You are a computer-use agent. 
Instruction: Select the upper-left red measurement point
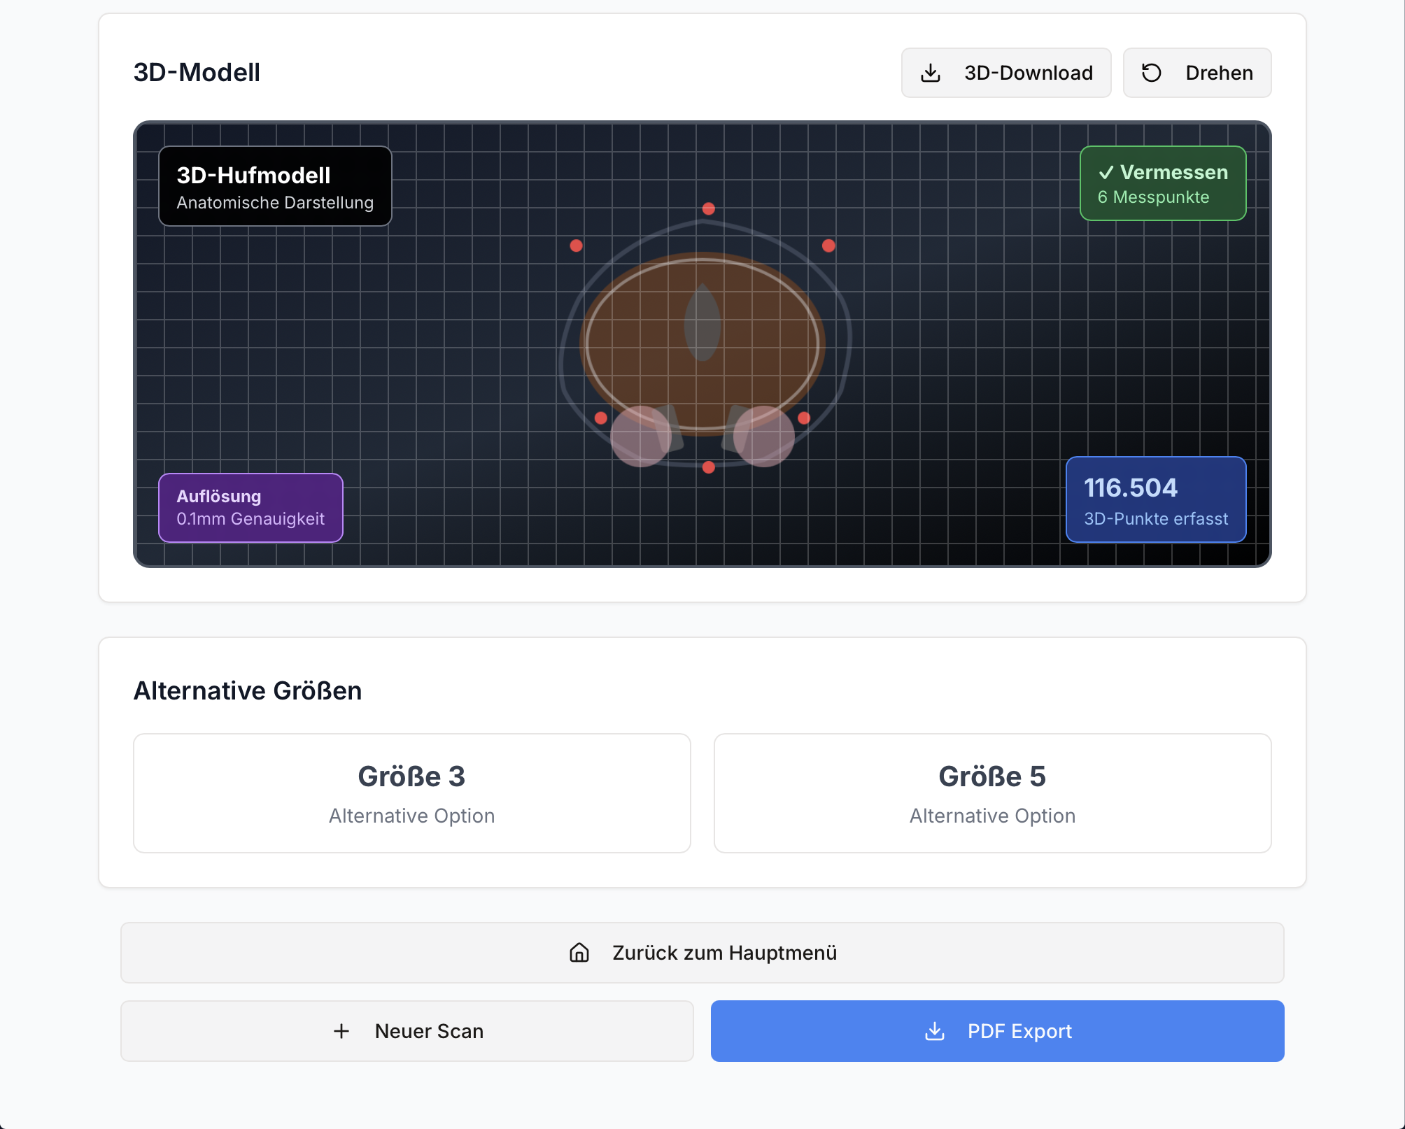tap(576, 246)
